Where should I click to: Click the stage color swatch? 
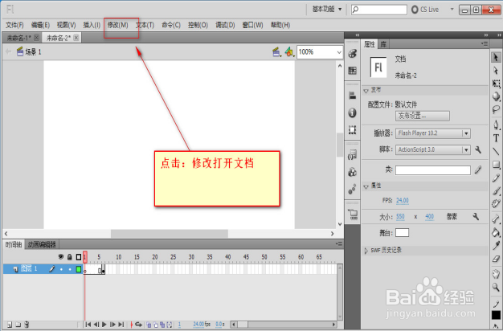[x=402, y=232]
